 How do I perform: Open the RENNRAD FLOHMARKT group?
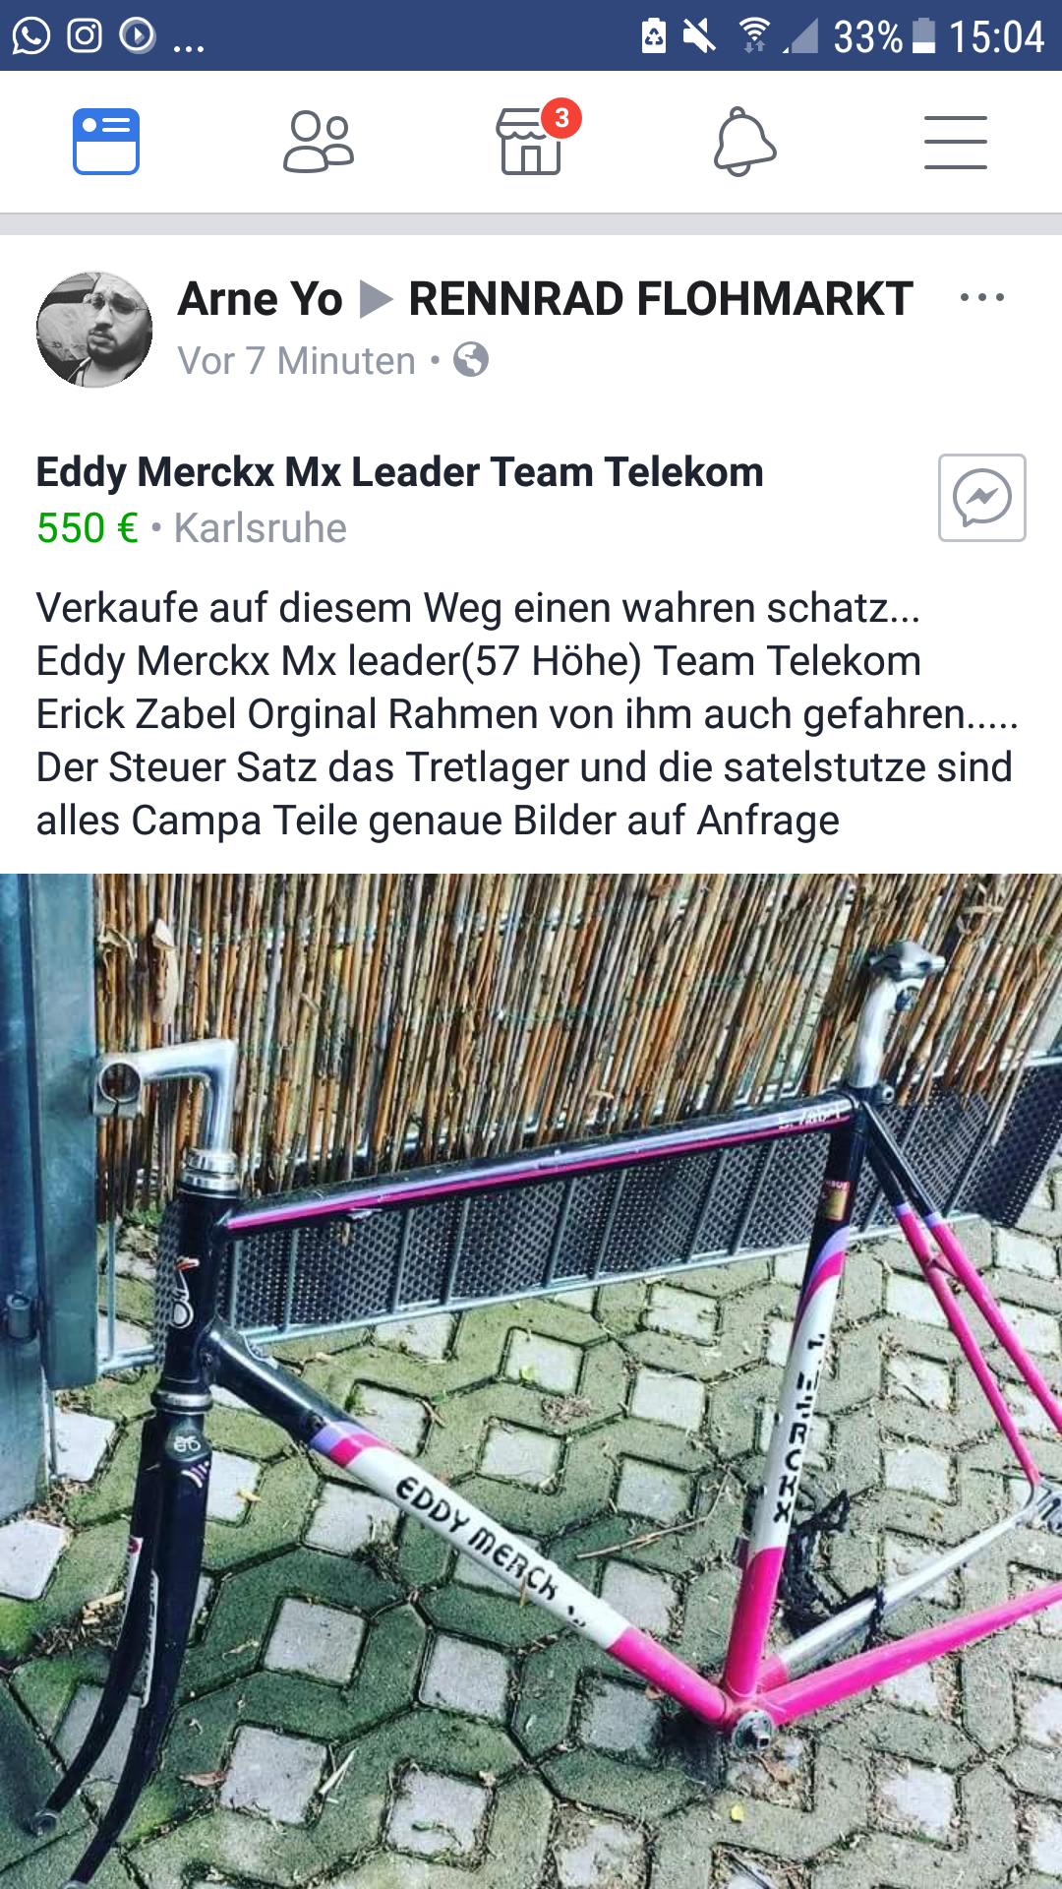[661, 299]
